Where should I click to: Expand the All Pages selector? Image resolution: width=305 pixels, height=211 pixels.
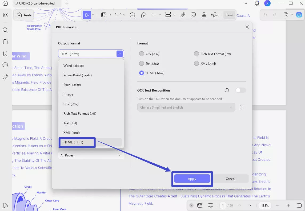point(91,155)
